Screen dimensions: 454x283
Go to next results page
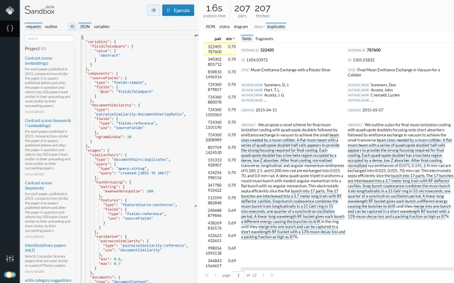(263, 275)
